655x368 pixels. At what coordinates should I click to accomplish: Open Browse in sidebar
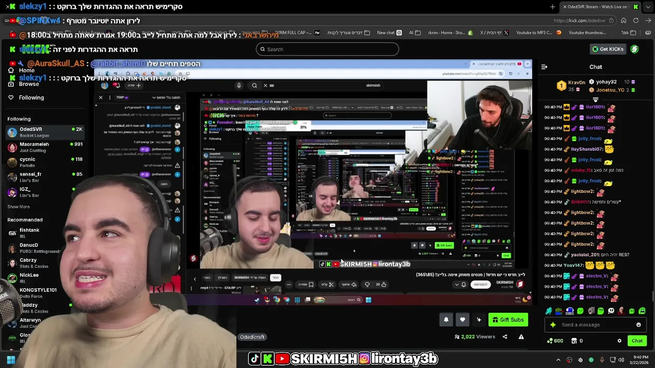[x=24, y=84]
